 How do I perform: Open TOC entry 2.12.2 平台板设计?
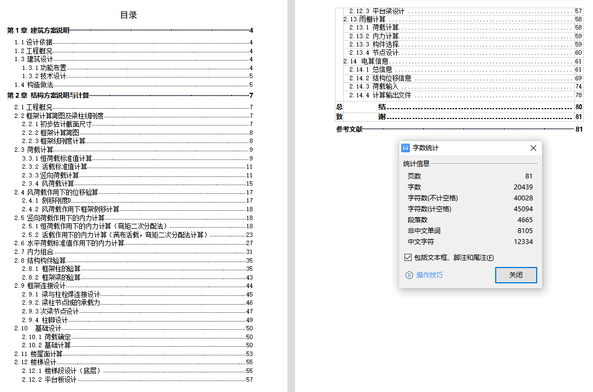click(137, 379)
